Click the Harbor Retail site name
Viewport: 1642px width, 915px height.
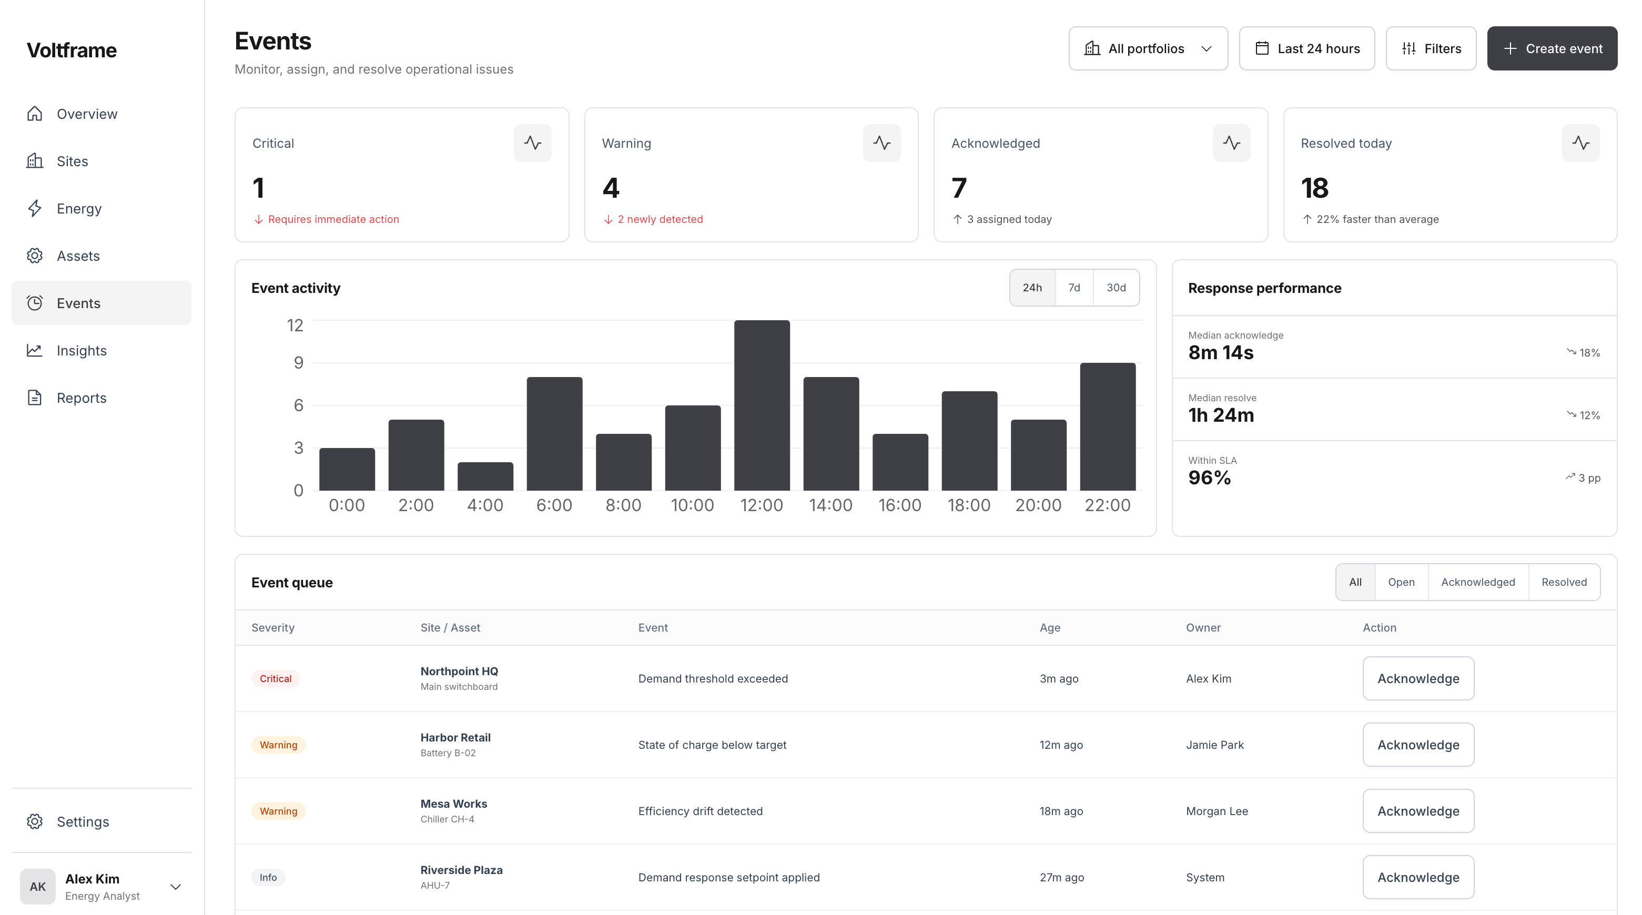455,737
